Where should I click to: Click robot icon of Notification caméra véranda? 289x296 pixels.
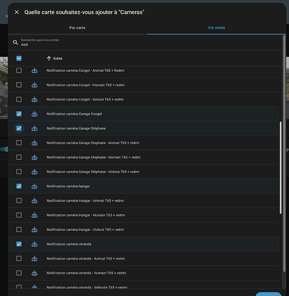click(34, 244)
